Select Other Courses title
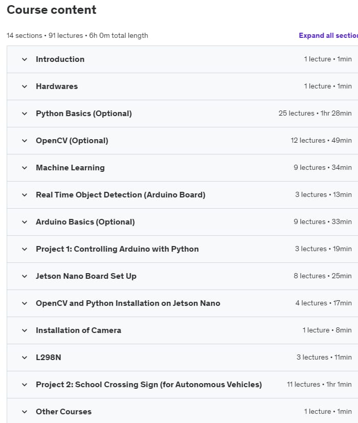This screenshot has height=423, width=358. click(63, 412)
